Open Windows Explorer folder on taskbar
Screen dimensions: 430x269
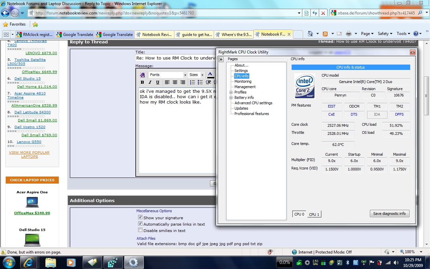point(51,262)
